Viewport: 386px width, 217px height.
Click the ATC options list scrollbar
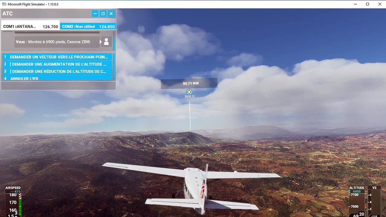click(x=114, y=66)
